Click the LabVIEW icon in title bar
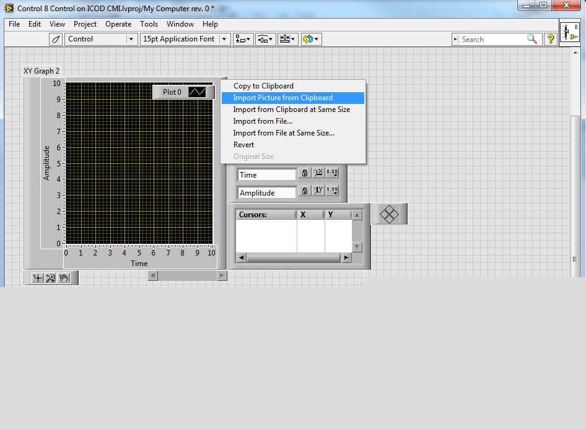 pos(9,8)
